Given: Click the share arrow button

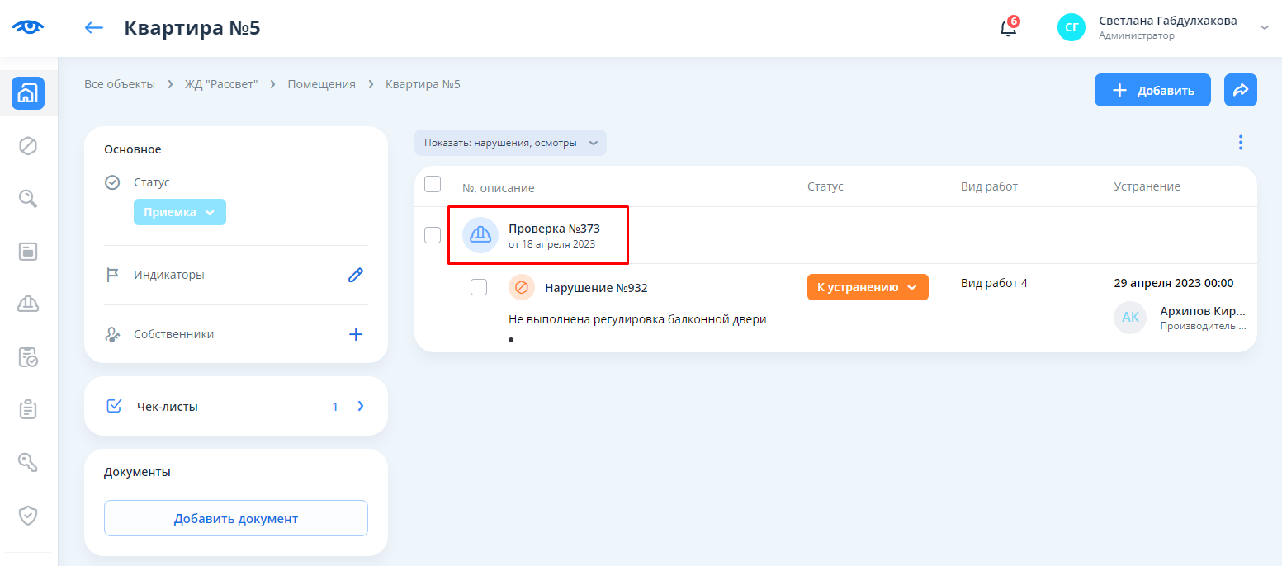Looking at the screenshot, I should click(1240, 90).
